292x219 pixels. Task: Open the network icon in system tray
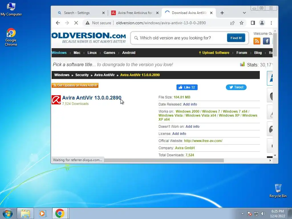256,214
